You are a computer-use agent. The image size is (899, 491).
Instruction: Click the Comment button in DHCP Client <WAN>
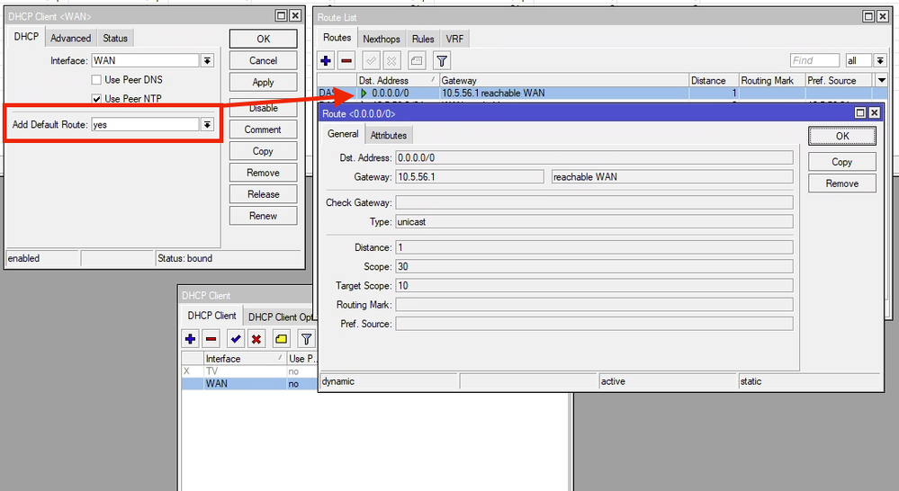[x=263, y=129]
